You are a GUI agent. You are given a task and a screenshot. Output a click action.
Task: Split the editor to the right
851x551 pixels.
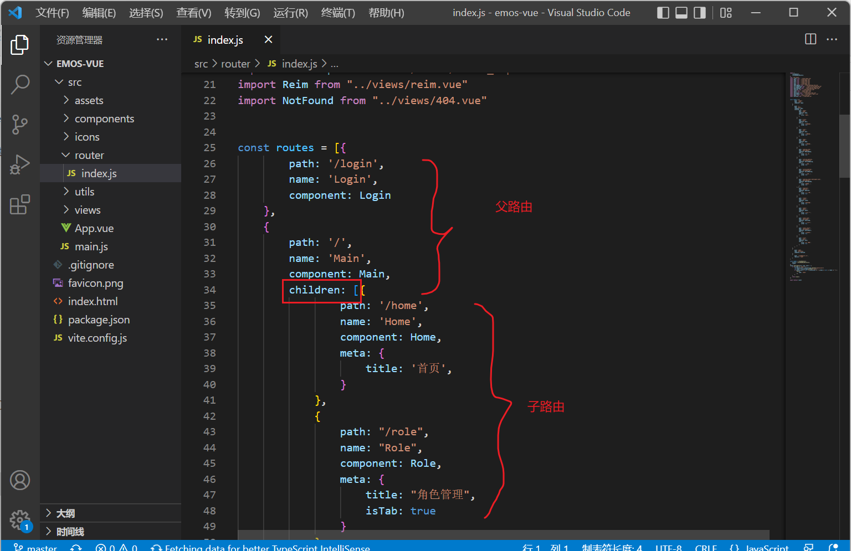(810, 39)
